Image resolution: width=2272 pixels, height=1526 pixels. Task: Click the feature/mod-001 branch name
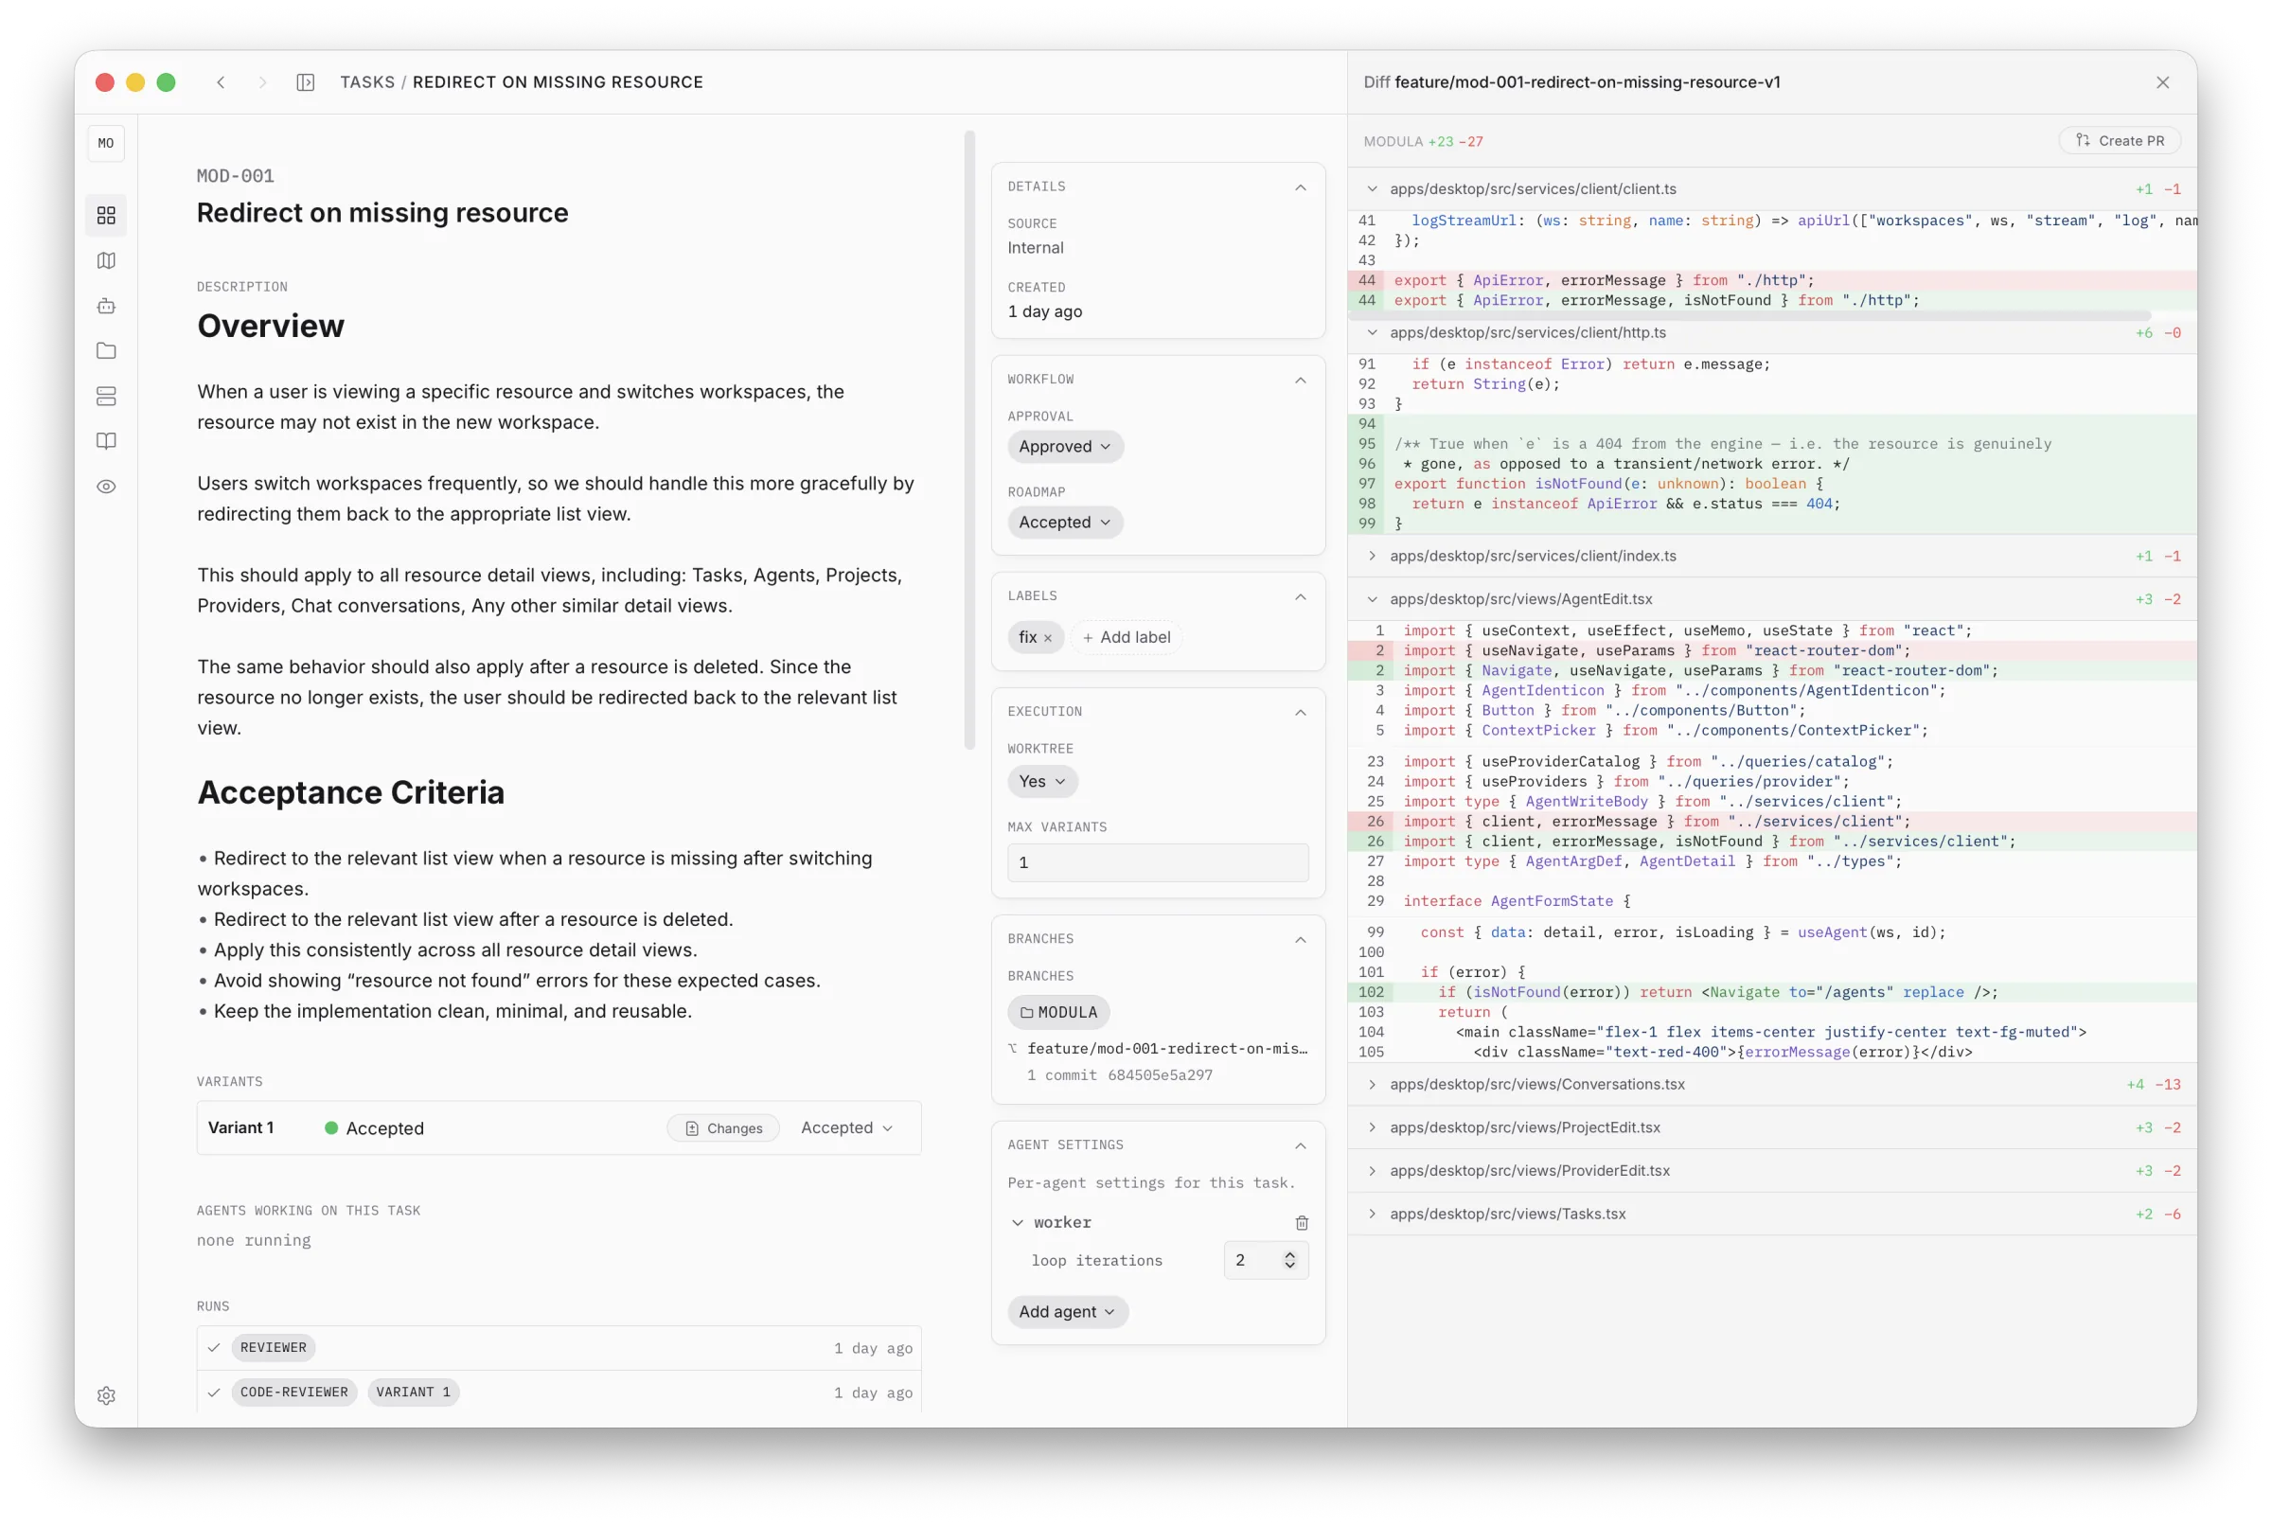[1166, 1048]
